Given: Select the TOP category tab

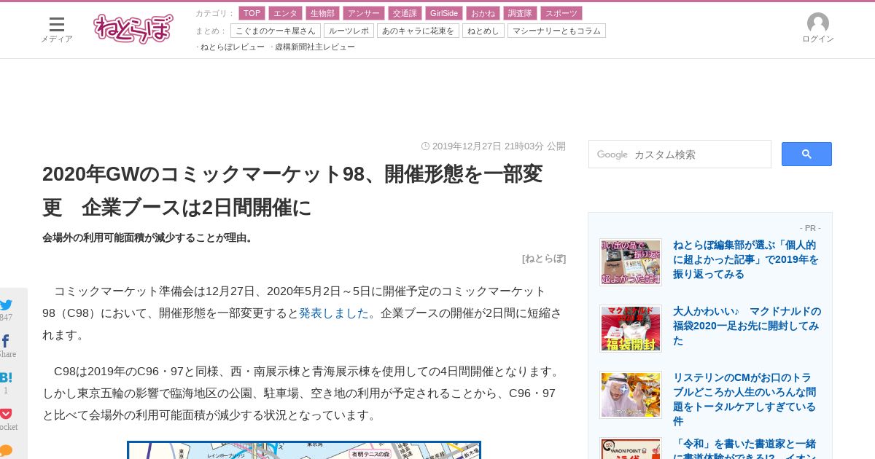Looking at the screenshot, I should coord(252,13).
